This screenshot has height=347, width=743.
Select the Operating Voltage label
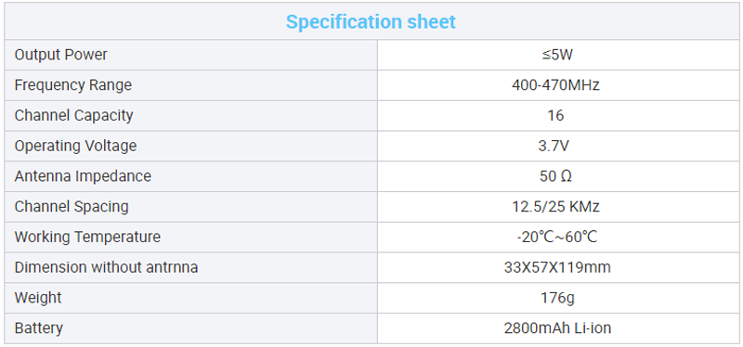click(75, 146)
